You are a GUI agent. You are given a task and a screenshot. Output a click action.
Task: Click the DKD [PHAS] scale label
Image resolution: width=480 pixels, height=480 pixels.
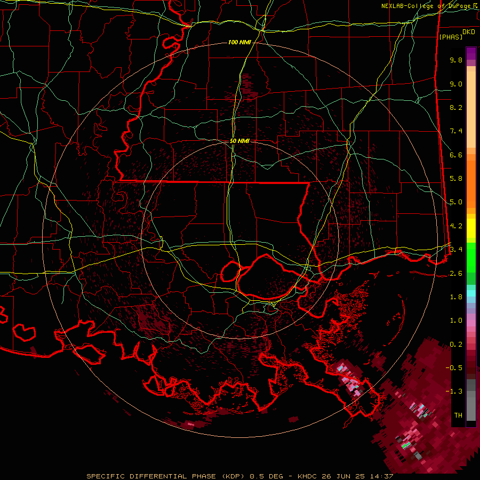(x=457, y=34)
